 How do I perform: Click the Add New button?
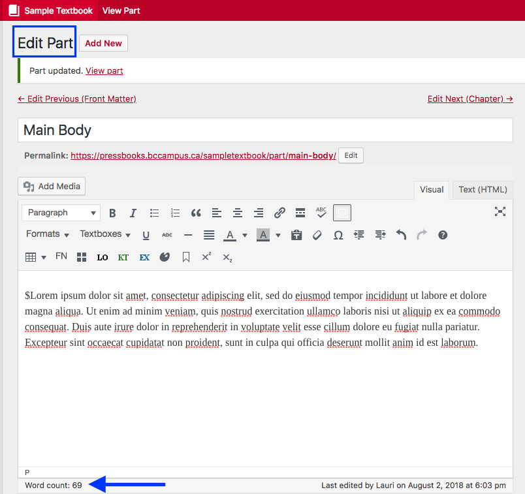point(103,43)
